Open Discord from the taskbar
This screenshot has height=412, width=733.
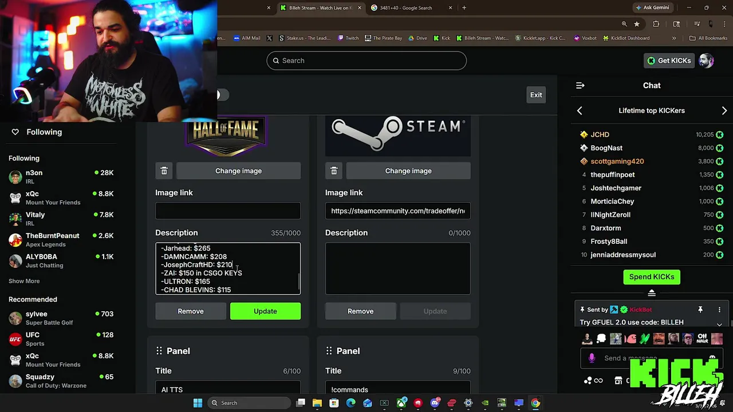coord(435,403)
